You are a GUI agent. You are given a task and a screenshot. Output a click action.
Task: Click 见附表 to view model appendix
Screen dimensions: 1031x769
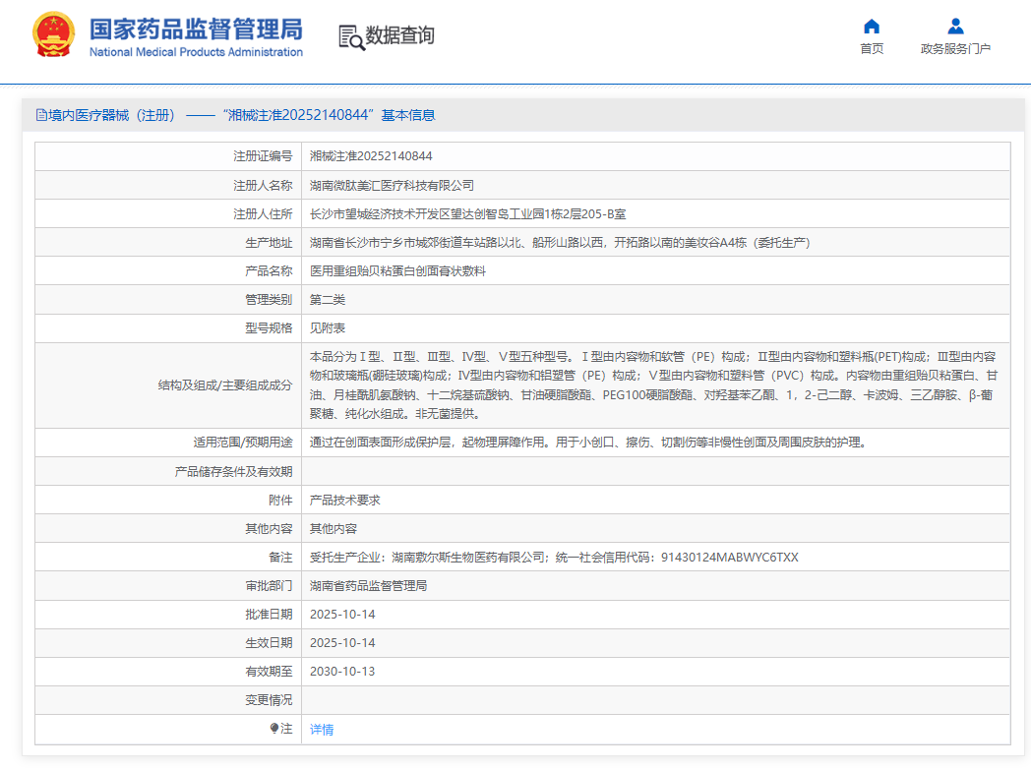(x=329, y=327)
